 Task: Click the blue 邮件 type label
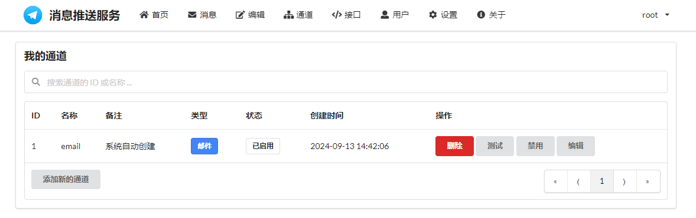coord(204,146)
